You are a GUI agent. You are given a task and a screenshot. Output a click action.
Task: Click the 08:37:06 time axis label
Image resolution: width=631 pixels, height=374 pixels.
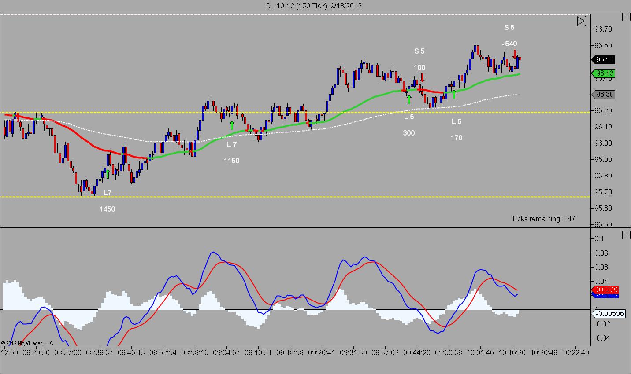68,352
